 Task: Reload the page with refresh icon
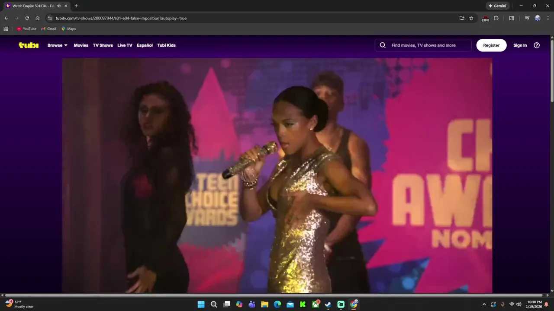[x=27, y=18]
